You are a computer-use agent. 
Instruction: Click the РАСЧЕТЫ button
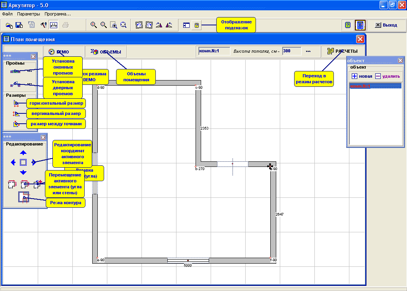pyautogui.click(x=342, y=51)
